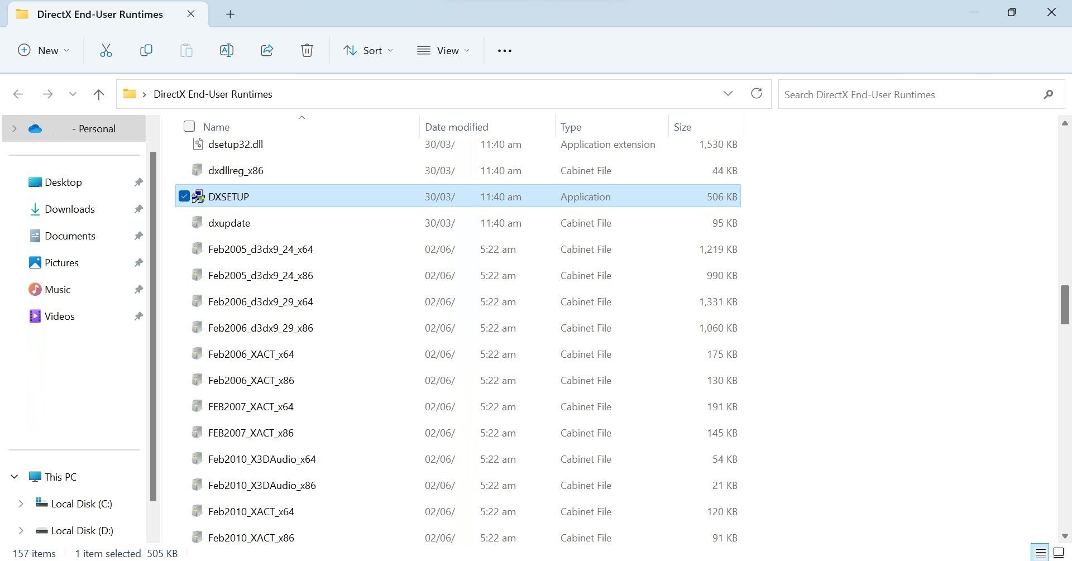Screen dimensions: 1072x561
Task: Uncheck the DXSETUP selection checkbox
Action: (184, 196)
